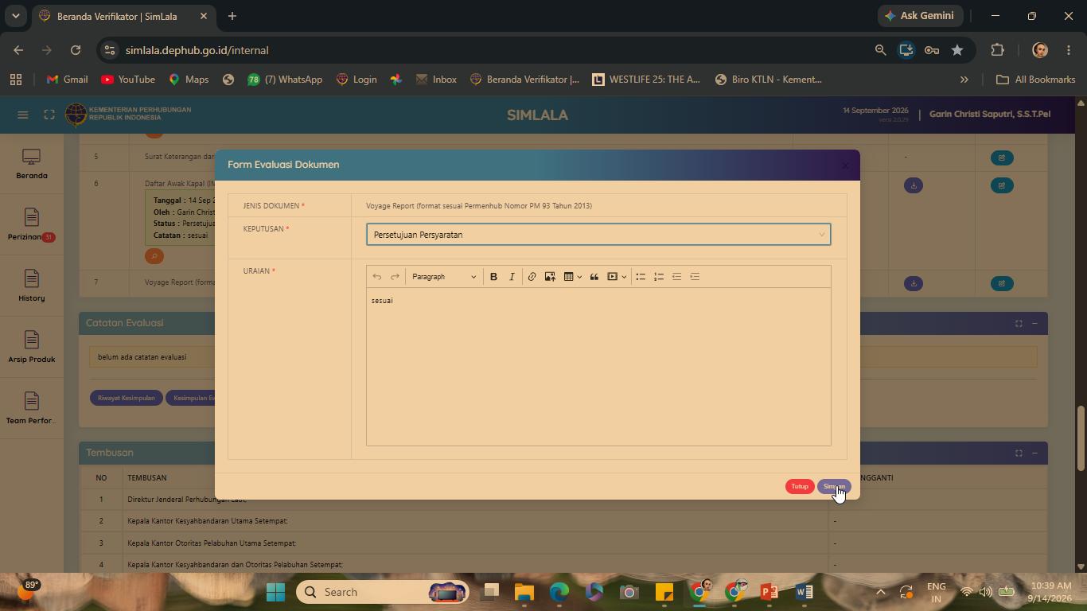
Task: Toggle the sidebar hamburger menu
Action: click(23, 115)
